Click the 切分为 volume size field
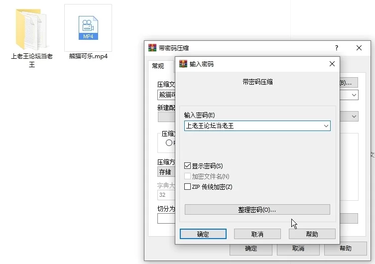This screenshot has width=375, height=264. point(166,218)
